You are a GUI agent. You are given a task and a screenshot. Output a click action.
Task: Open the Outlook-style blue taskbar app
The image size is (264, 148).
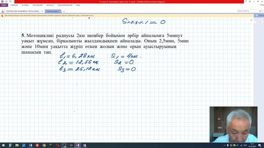(31, 145)
